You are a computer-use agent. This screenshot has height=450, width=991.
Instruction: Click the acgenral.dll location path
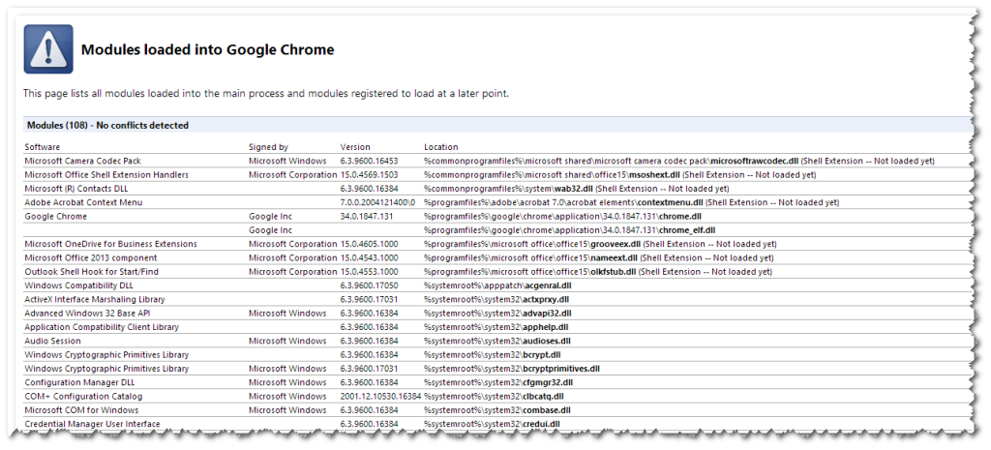point(497,285)
